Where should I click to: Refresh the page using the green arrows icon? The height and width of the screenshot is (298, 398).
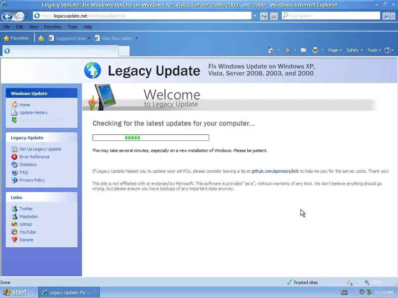pos(264,16)
